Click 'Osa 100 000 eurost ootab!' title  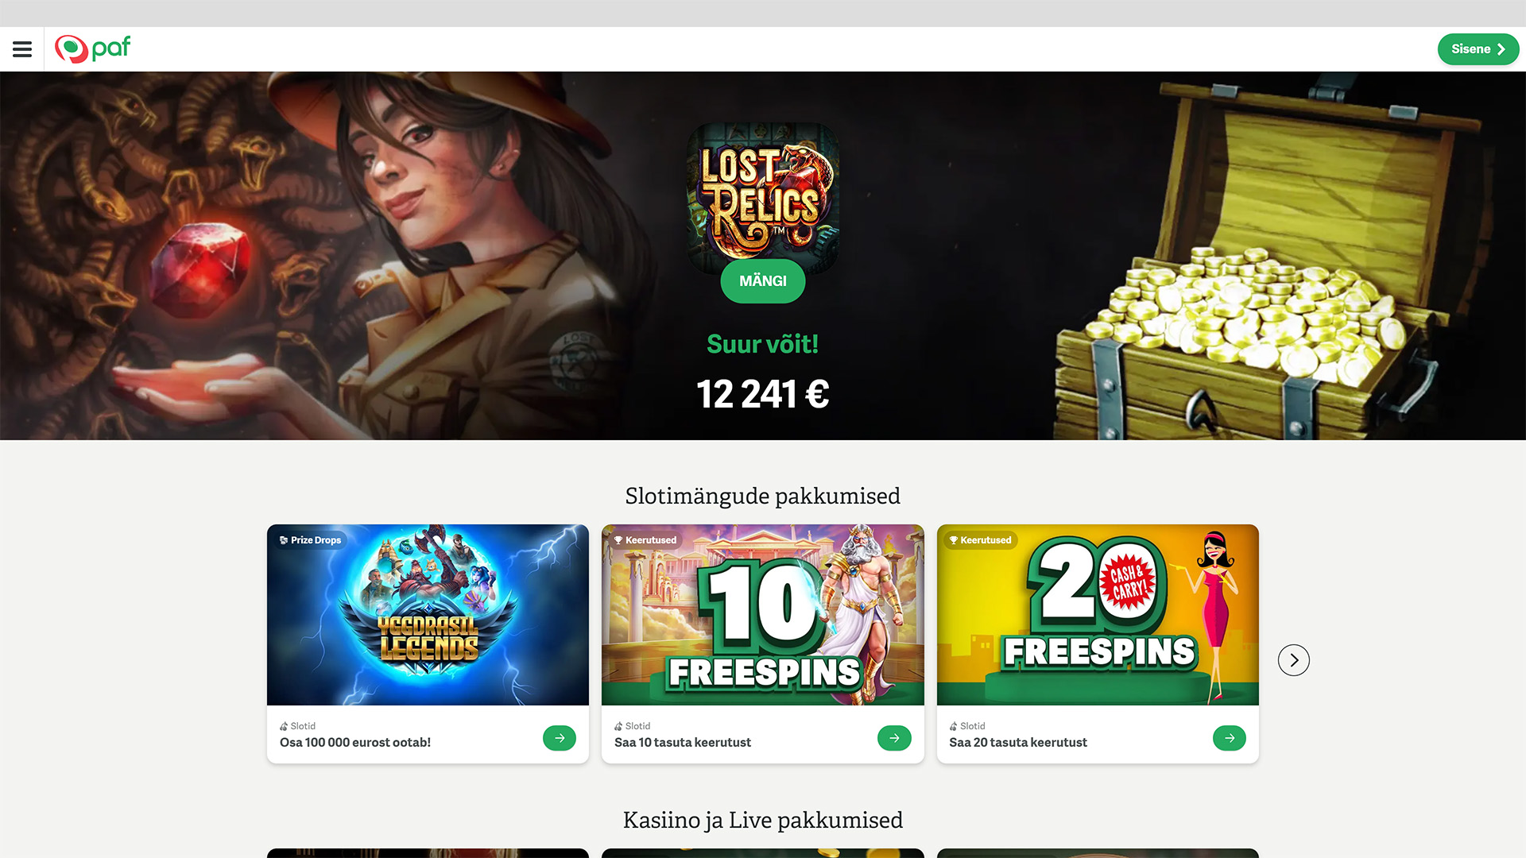tap(355, 742)
